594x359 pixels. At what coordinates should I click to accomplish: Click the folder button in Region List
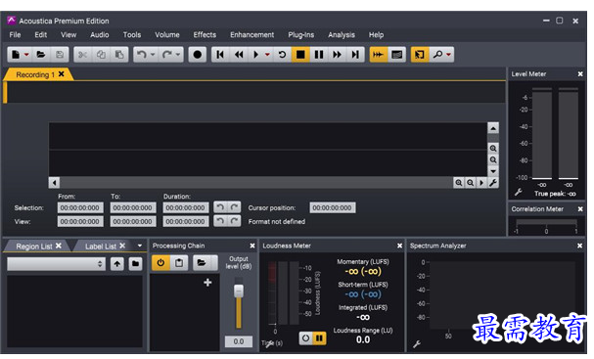135,263
